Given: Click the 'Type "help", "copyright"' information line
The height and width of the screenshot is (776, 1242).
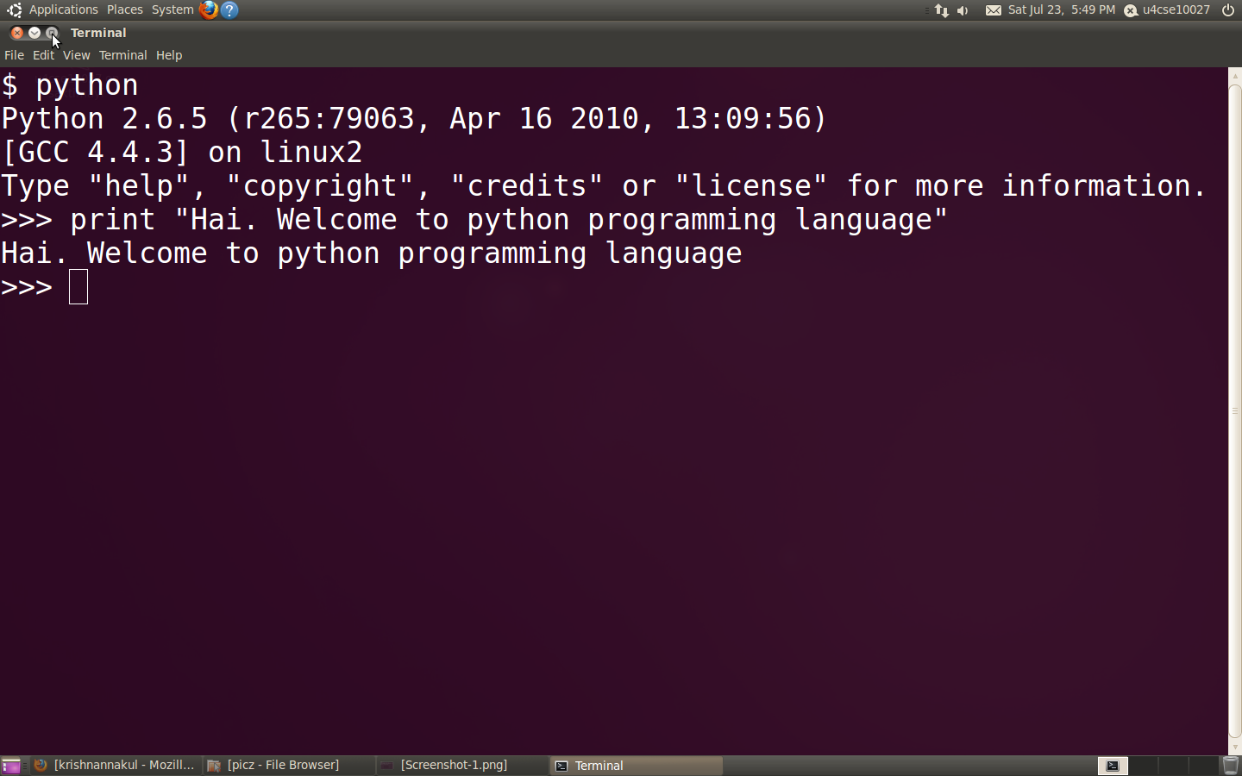Looking at the screenshot, I should (x=604, y=186).
